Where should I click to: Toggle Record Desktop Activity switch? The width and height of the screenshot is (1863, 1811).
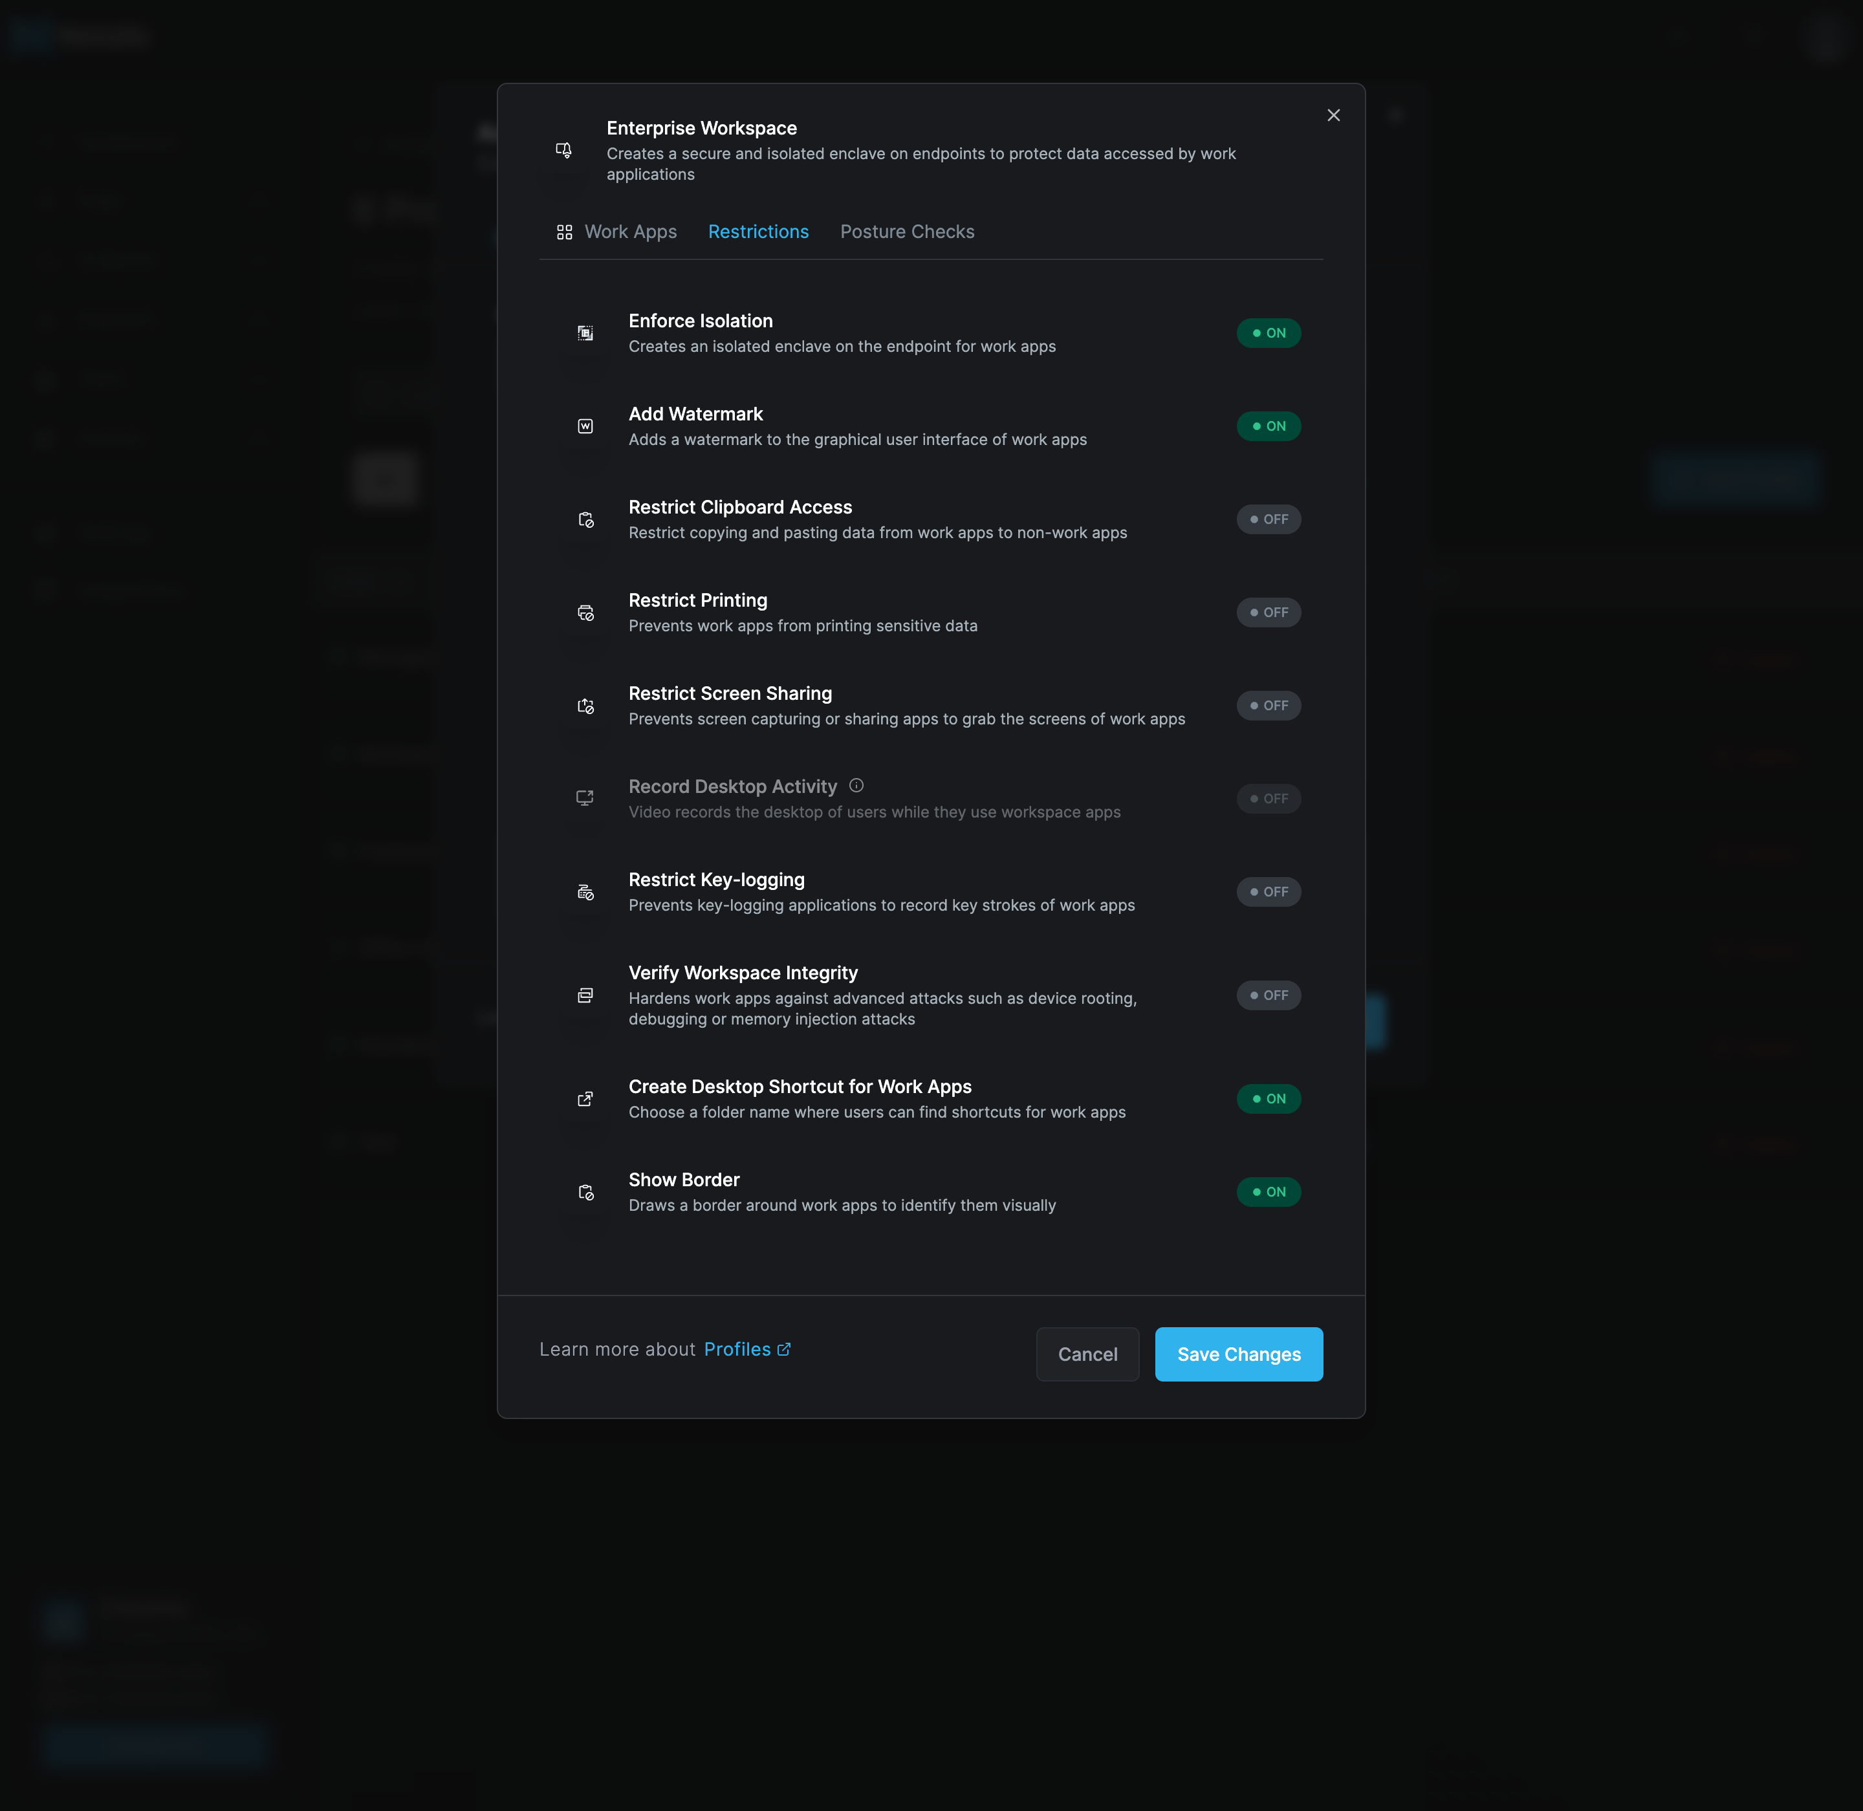pos(1269,798)
